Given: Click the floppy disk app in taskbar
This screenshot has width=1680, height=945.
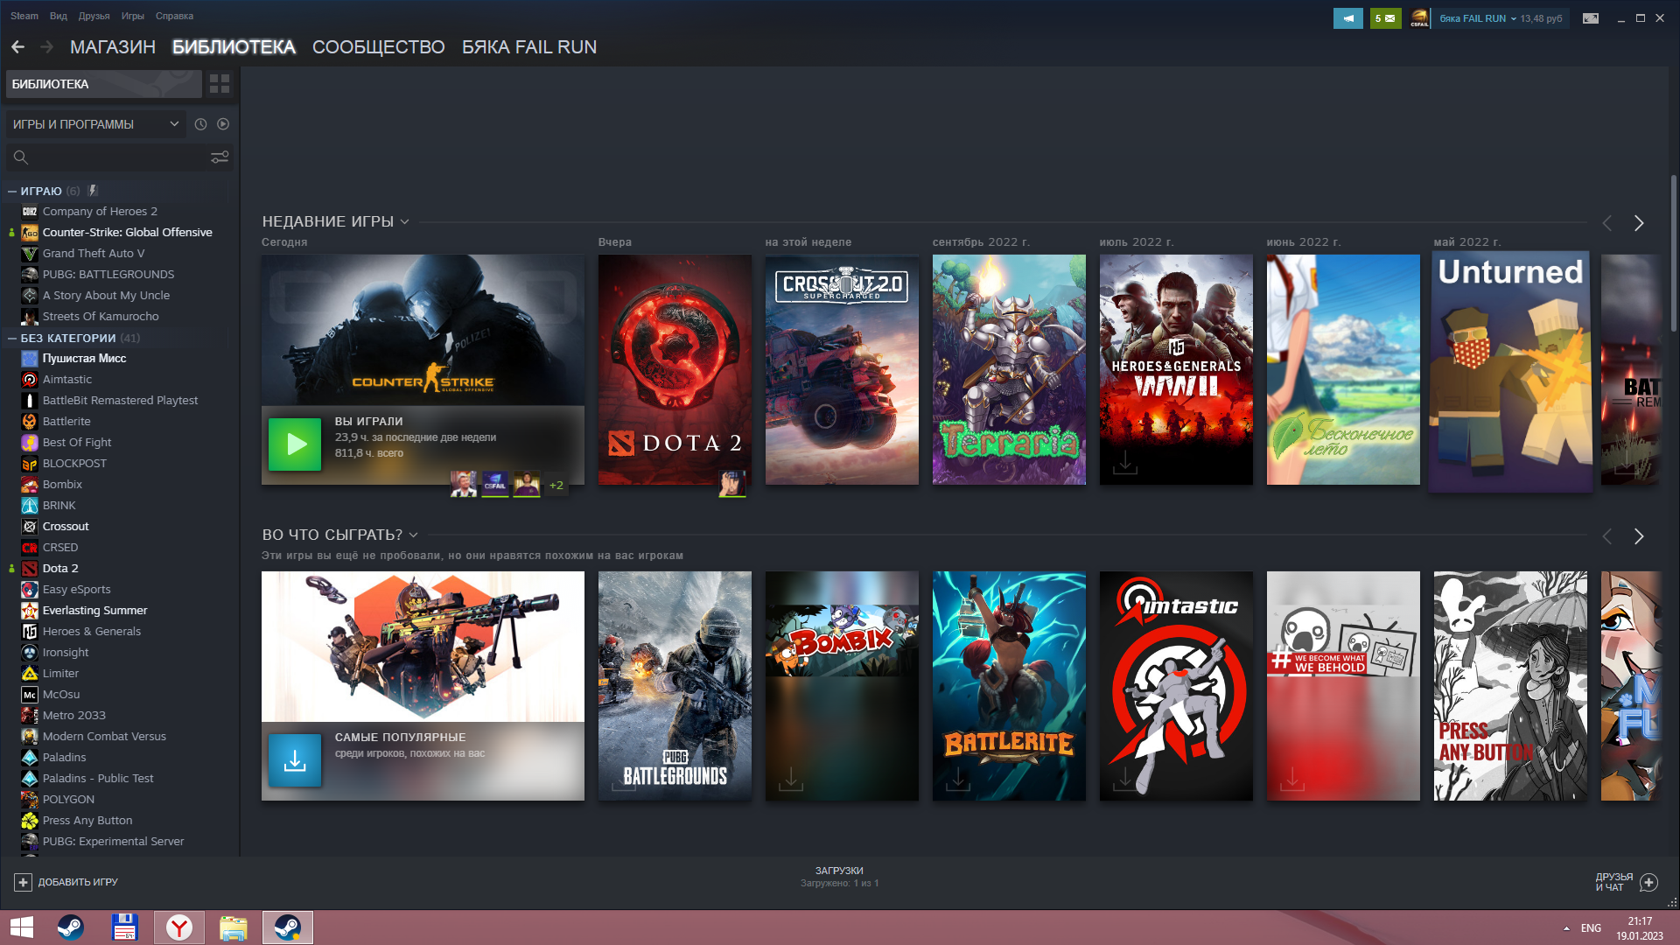Looking at the screenshot, I should point(124,927).
